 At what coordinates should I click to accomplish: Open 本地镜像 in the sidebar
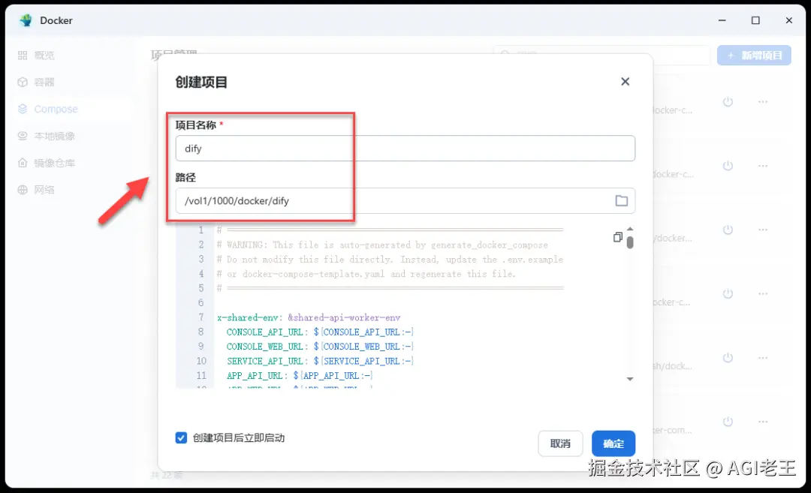pyautogui.click(x=54, y=136)
